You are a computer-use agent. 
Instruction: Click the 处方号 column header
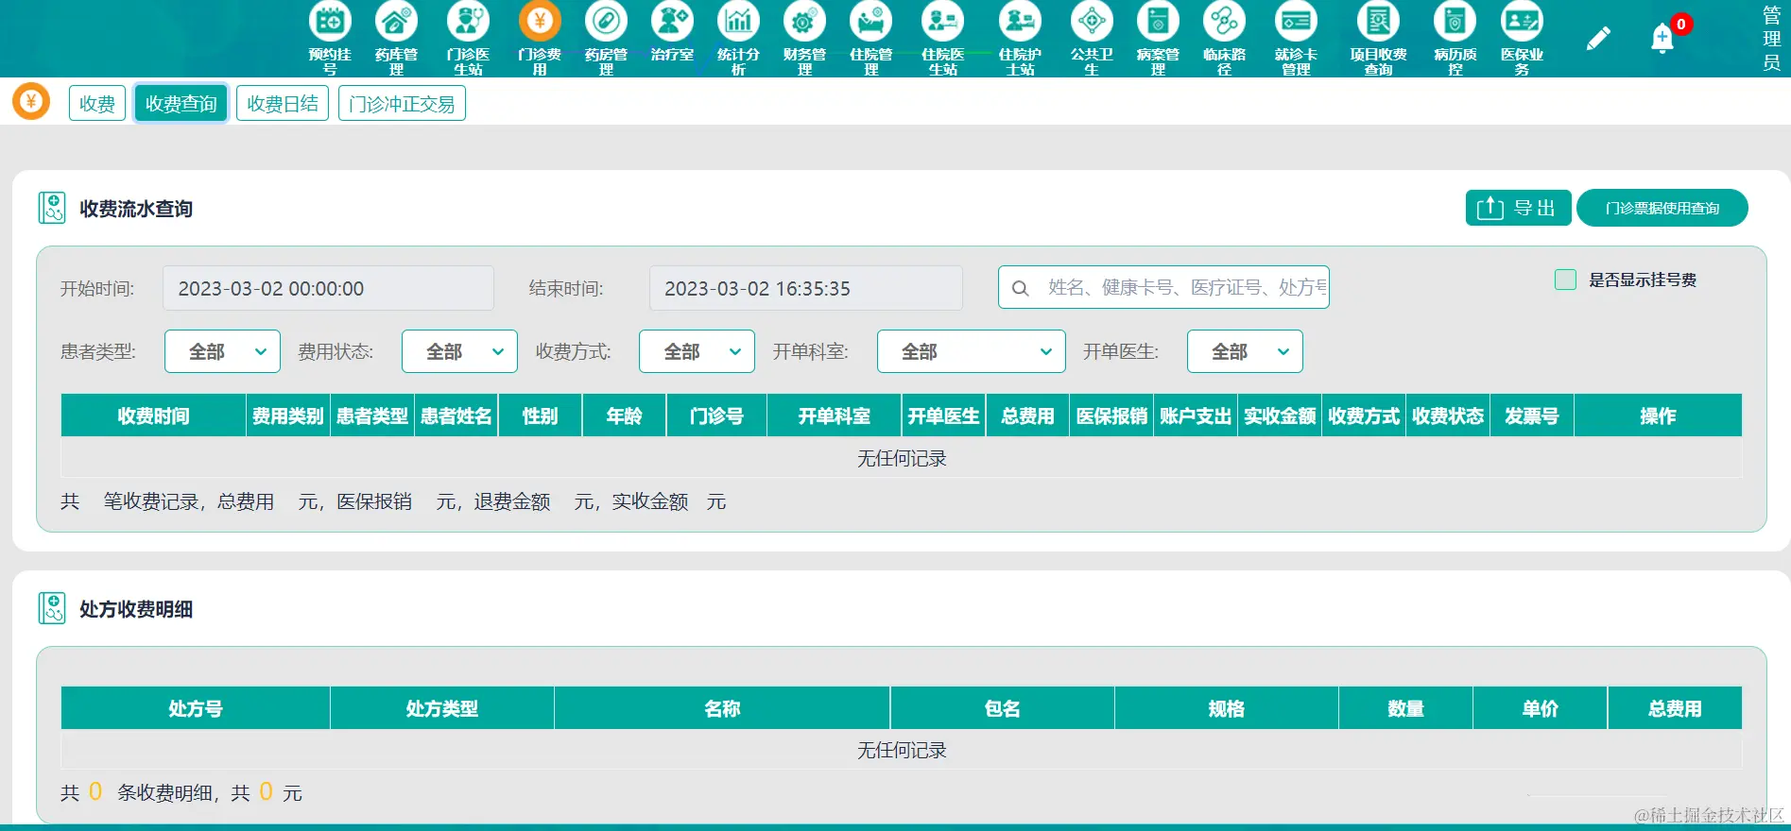[x=196, y=708]
